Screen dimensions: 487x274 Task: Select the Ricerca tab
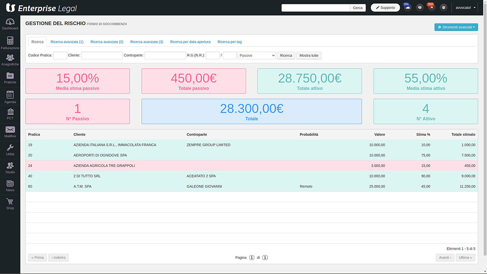pyautogui.click(x=37, y=42)
